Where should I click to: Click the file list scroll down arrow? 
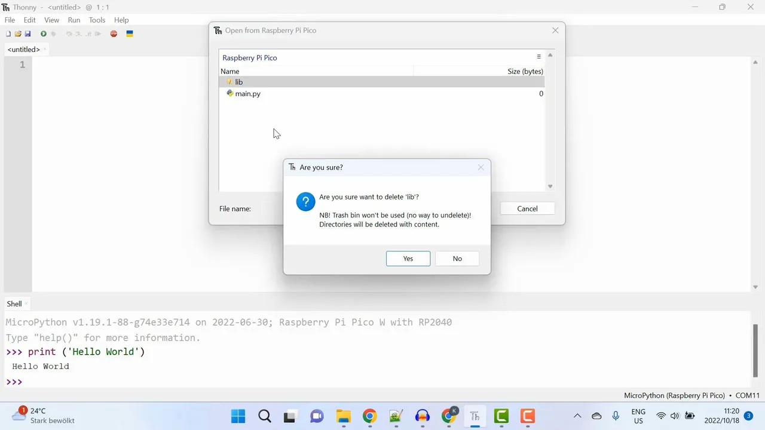pyautogui.click(x=550, y=186)
